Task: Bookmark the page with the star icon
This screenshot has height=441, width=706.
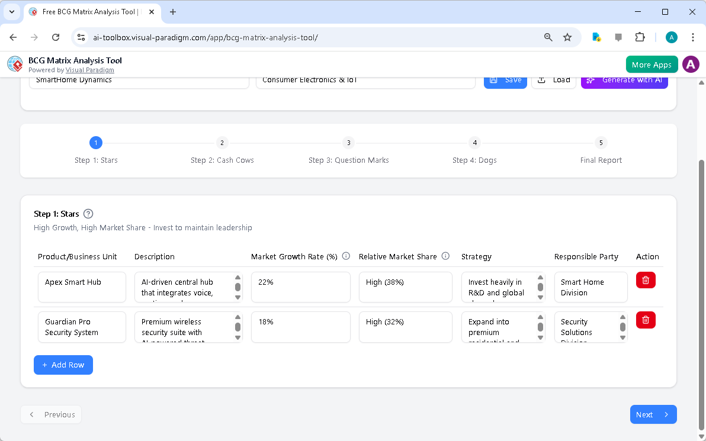Action: (x=567, y=37)
